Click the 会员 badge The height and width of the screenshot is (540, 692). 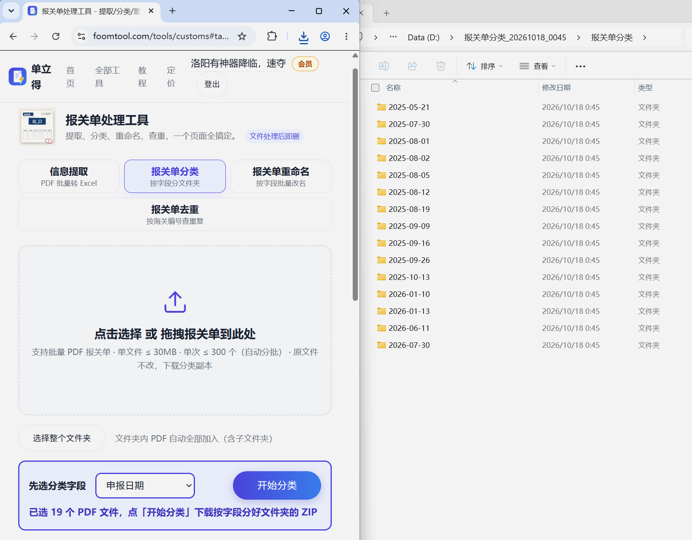click(x=305, y=64)
